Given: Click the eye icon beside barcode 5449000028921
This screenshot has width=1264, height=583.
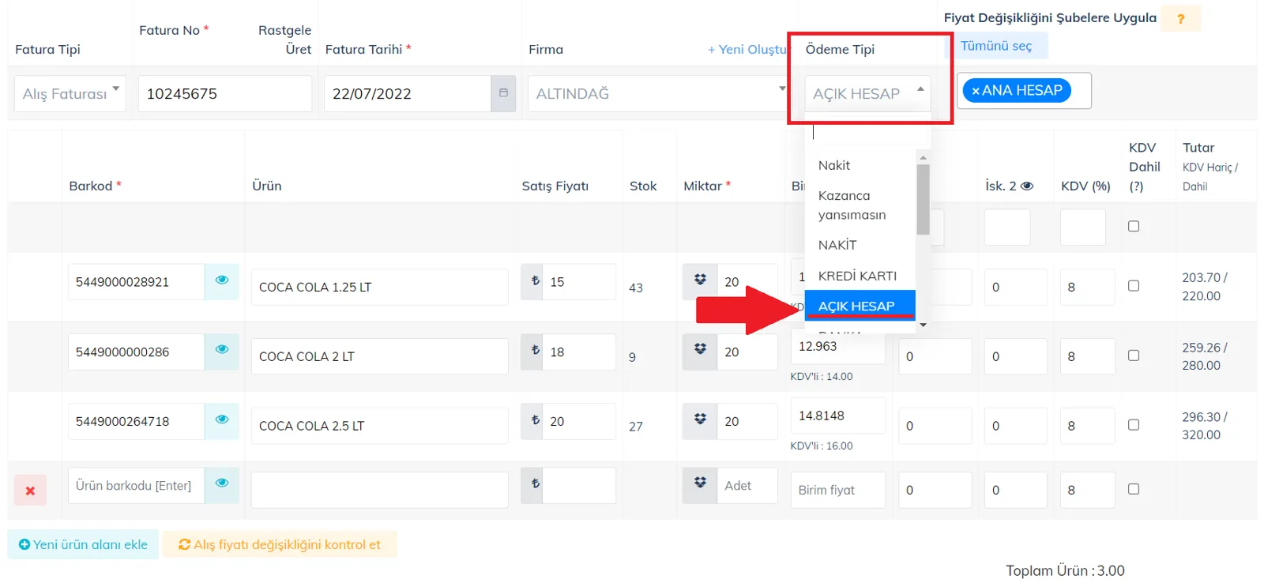Looking at the screenshot, I should pyautogui.click(x=222, y=280).
